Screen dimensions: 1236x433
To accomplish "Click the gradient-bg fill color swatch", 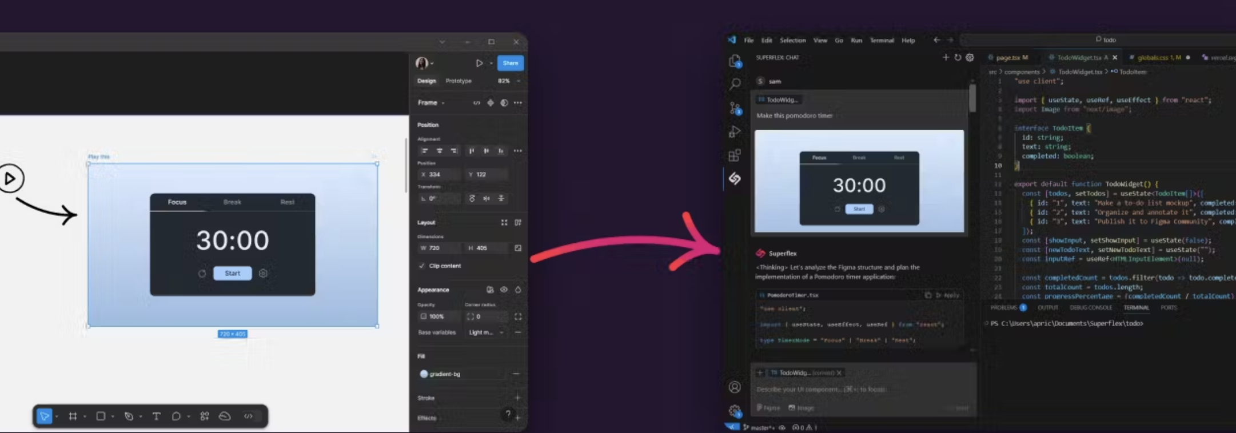I will (424, 374).
